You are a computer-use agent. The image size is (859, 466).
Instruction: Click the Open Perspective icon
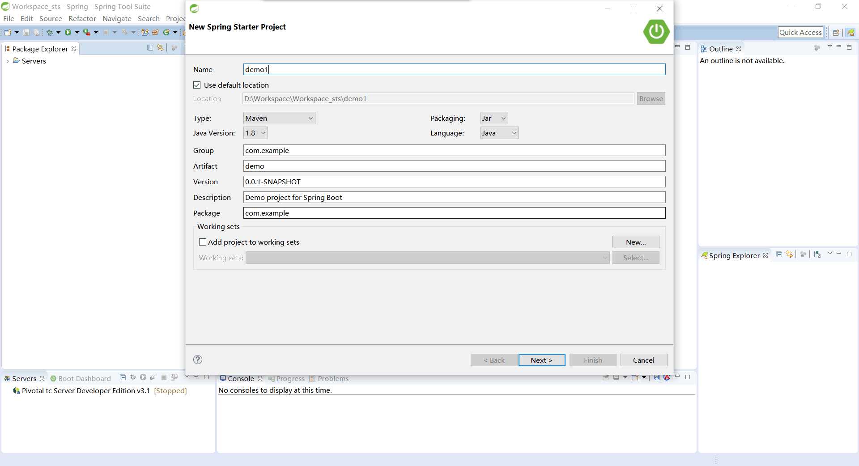click(836, 32)
